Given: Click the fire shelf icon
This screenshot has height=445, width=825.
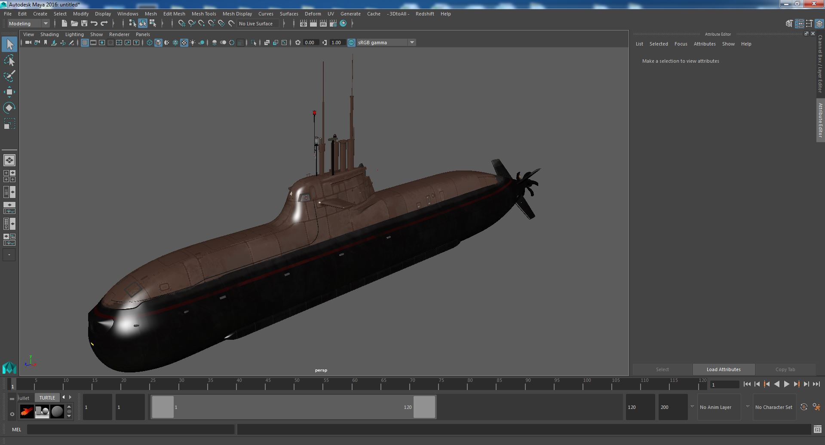Looking at the screenshot, I should [x=27, y=411].
